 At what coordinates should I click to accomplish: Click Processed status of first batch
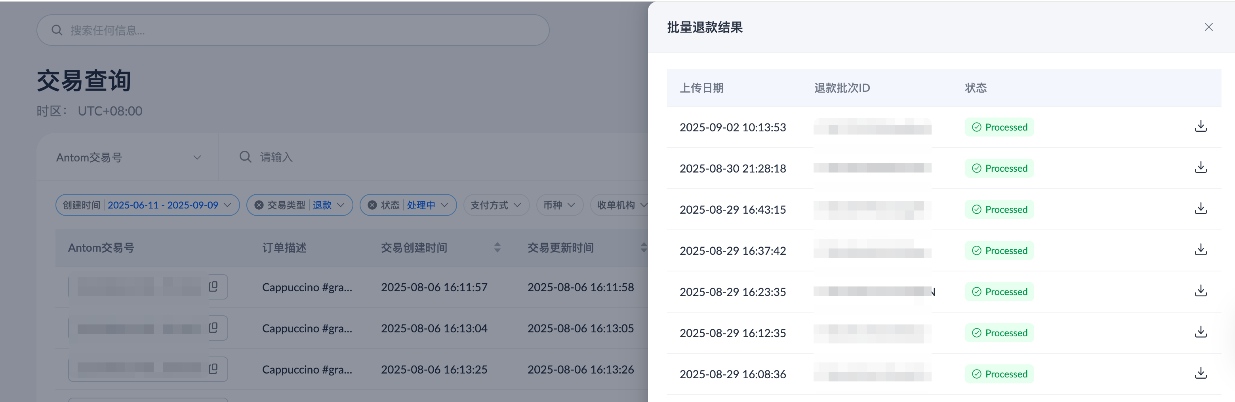click(999, 127)
